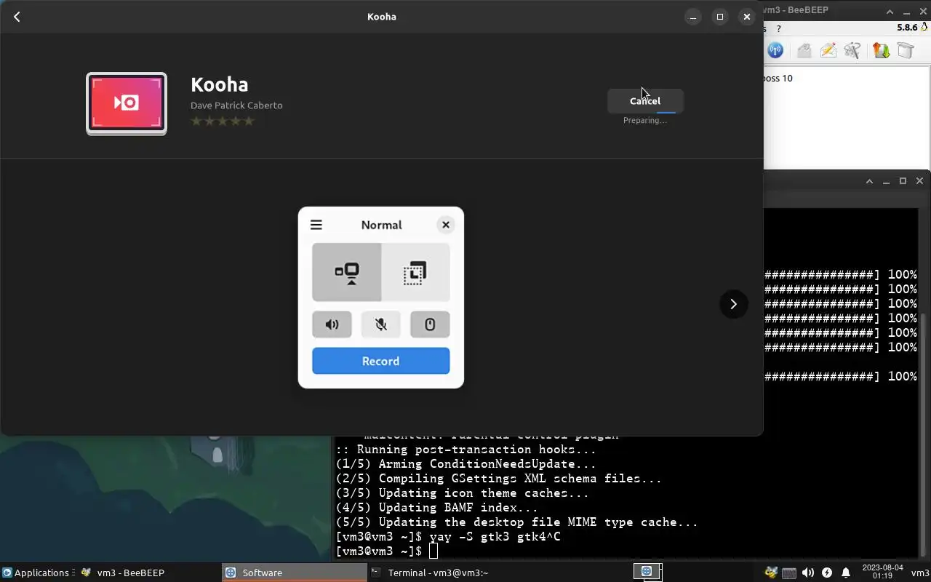The width and height of the screenshot is (931, 582).
Task: Roll up the Terminal window
Action: pos(869,181)
